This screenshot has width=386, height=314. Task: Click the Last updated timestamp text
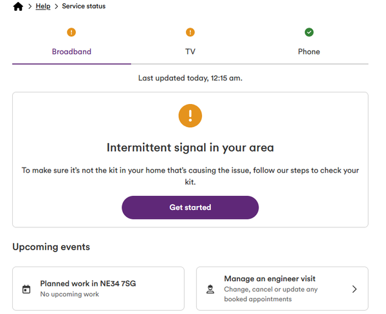click(190, 78)
